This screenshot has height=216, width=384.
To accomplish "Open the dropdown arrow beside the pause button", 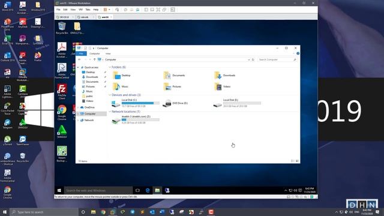I will pyautogui.click(x=109, y=10).
